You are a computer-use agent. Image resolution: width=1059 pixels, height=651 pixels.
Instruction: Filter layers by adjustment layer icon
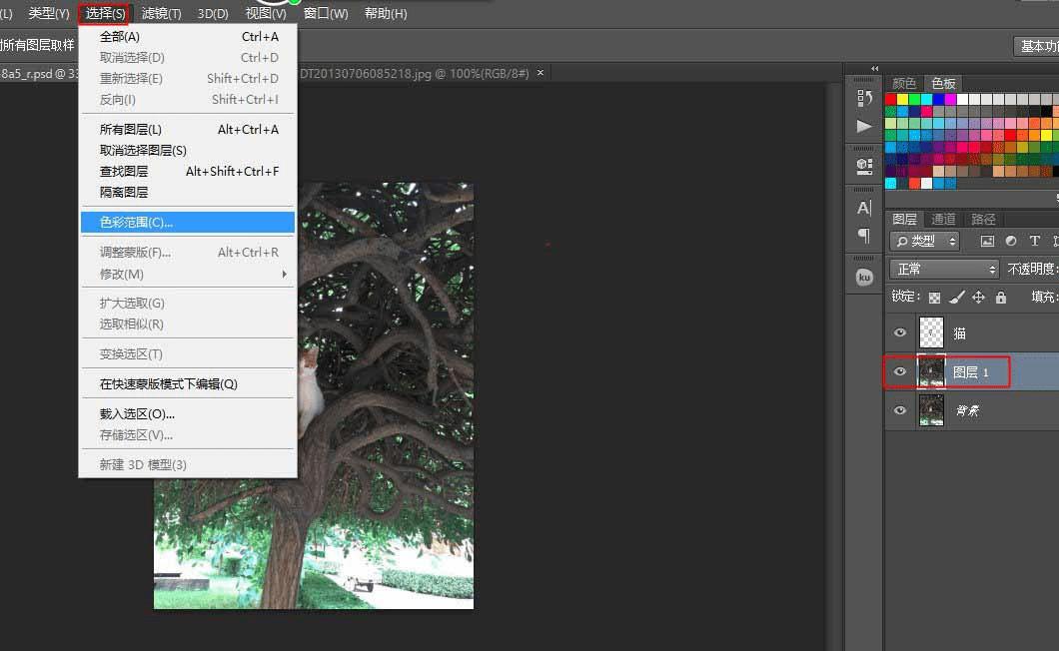click(1011, 241)
